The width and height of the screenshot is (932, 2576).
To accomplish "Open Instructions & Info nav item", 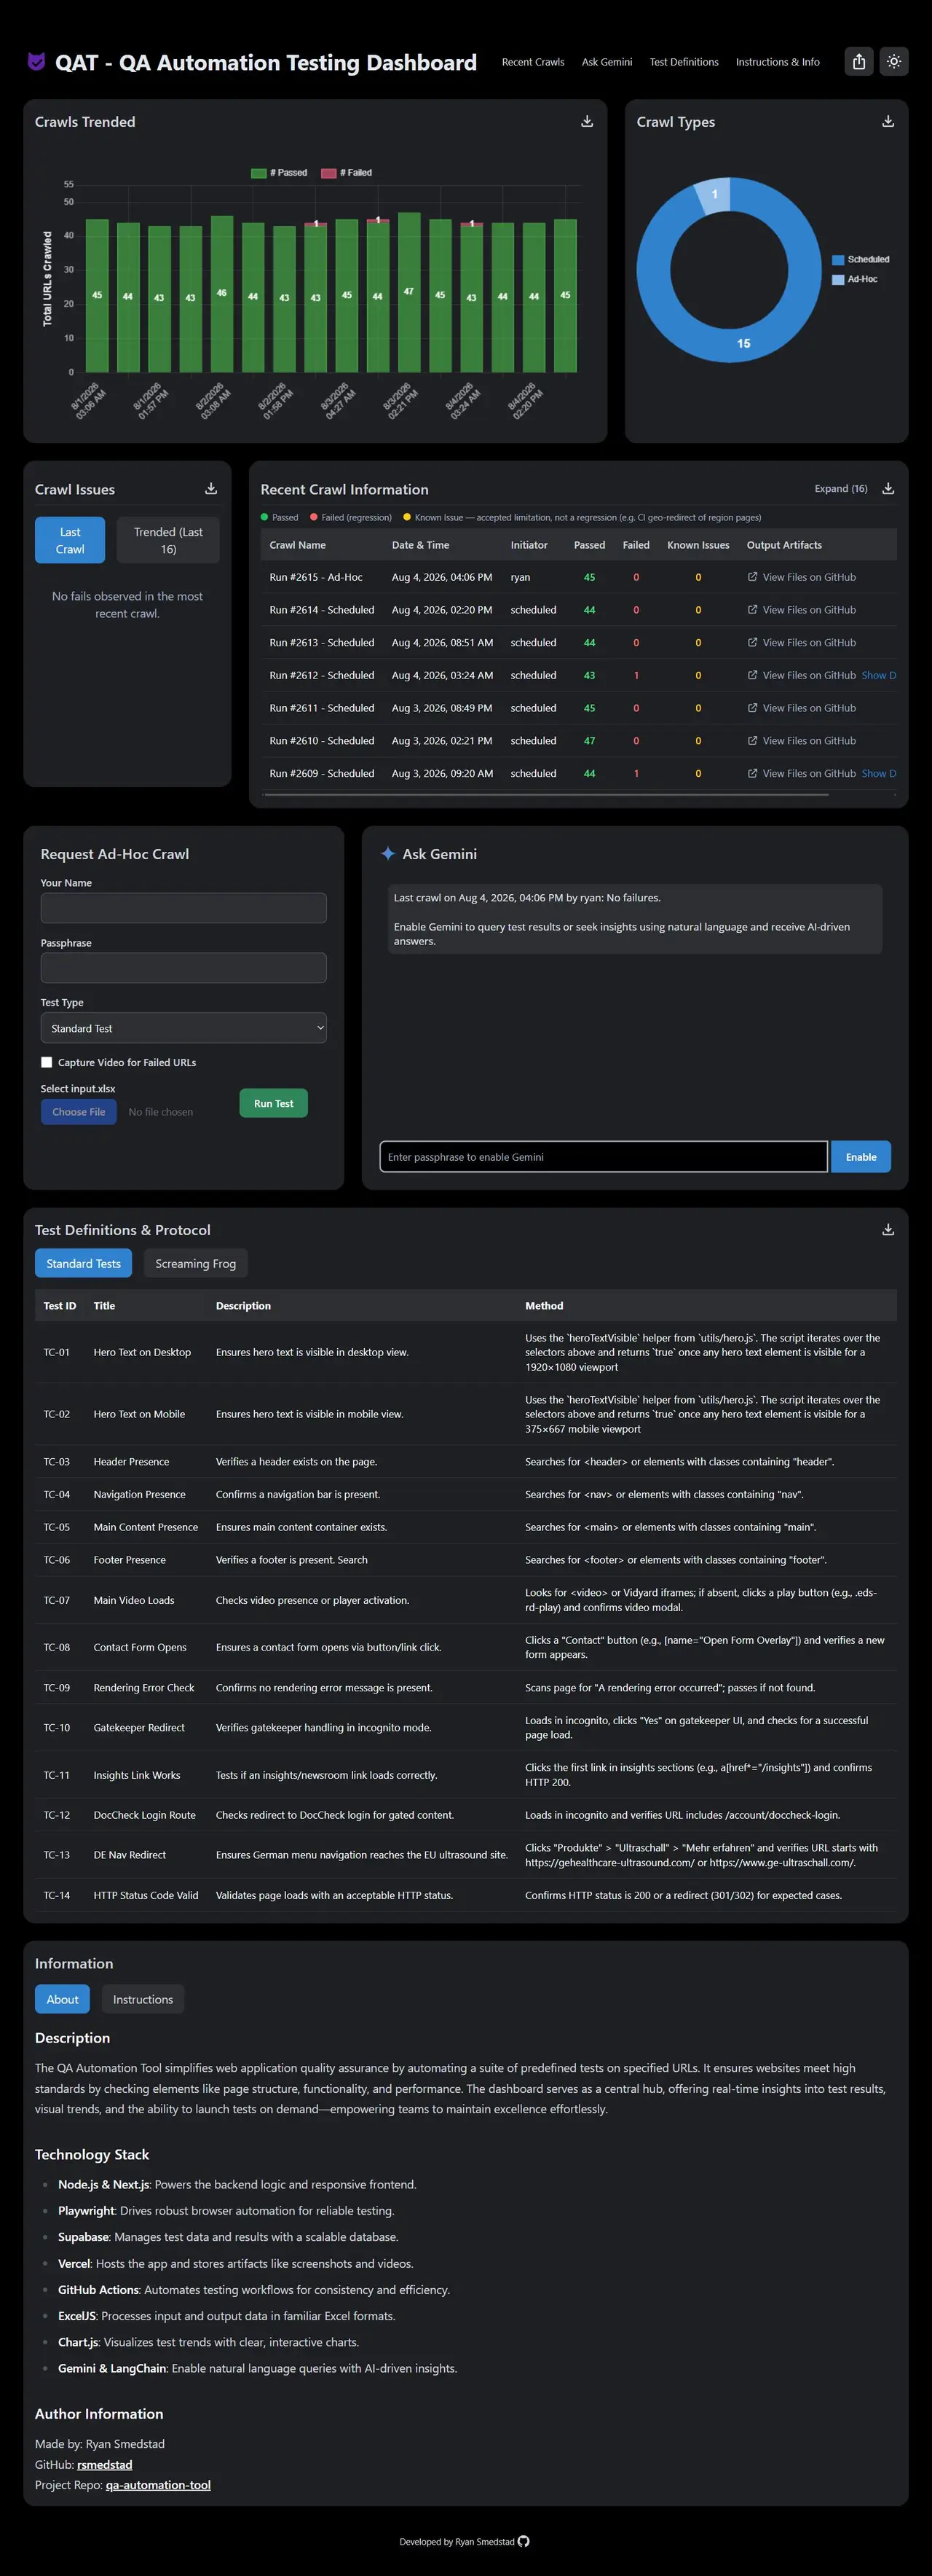I will coord(778,62).
